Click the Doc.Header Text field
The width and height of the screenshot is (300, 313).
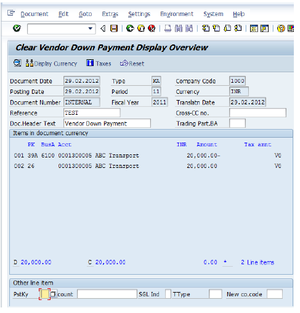coord(107,123)
